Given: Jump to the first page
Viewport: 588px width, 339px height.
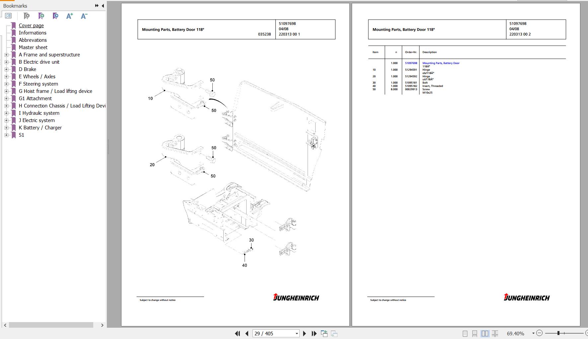Looking at the screenshot, I should point(238,333).
